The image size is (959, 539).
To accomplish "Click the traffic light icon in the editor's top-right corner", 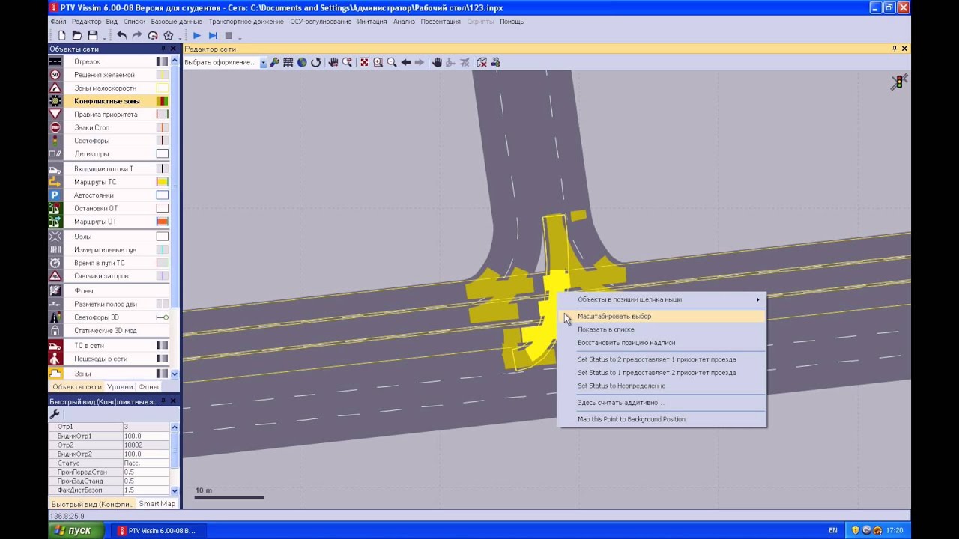I will coord(899,82).
